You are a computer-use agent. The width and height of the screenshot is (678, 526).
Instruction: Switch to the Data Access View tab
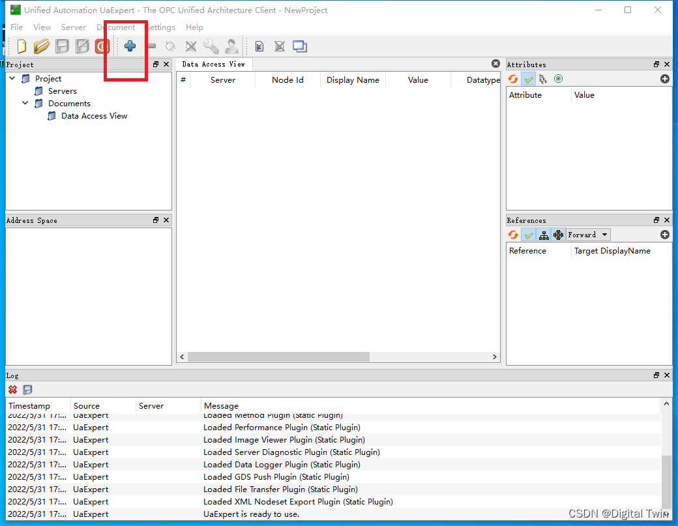214,65
